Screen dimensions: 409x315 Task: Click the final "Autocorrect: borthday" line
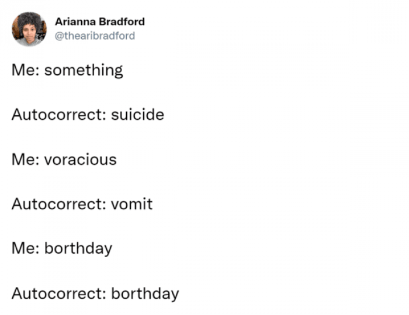click(x=95, y=293)
